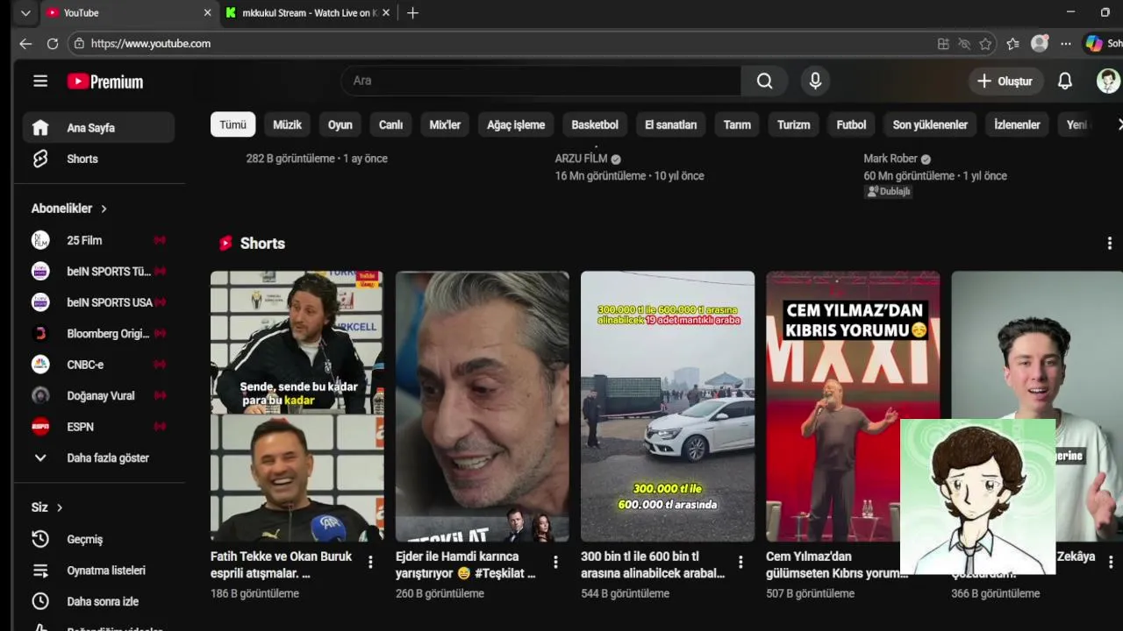
Task: Play the Ejder ile Hamdi short thumbnail
Action: [483, 407]
